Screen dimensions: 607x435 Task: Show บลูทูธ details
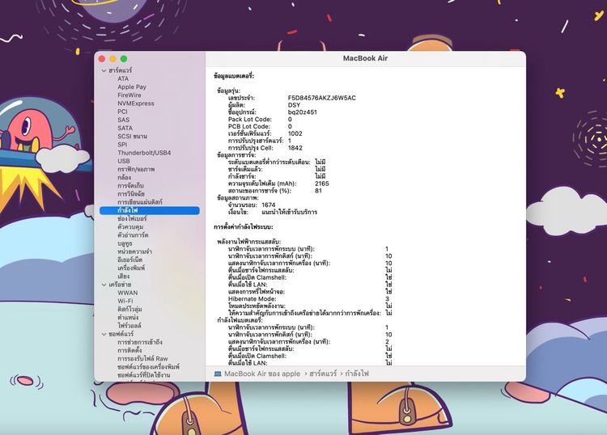[125, 243]
